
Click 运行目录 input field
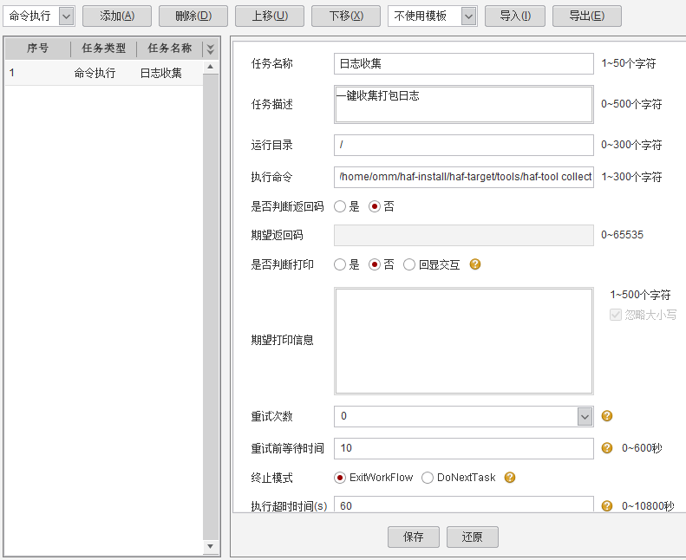[464, 145]
